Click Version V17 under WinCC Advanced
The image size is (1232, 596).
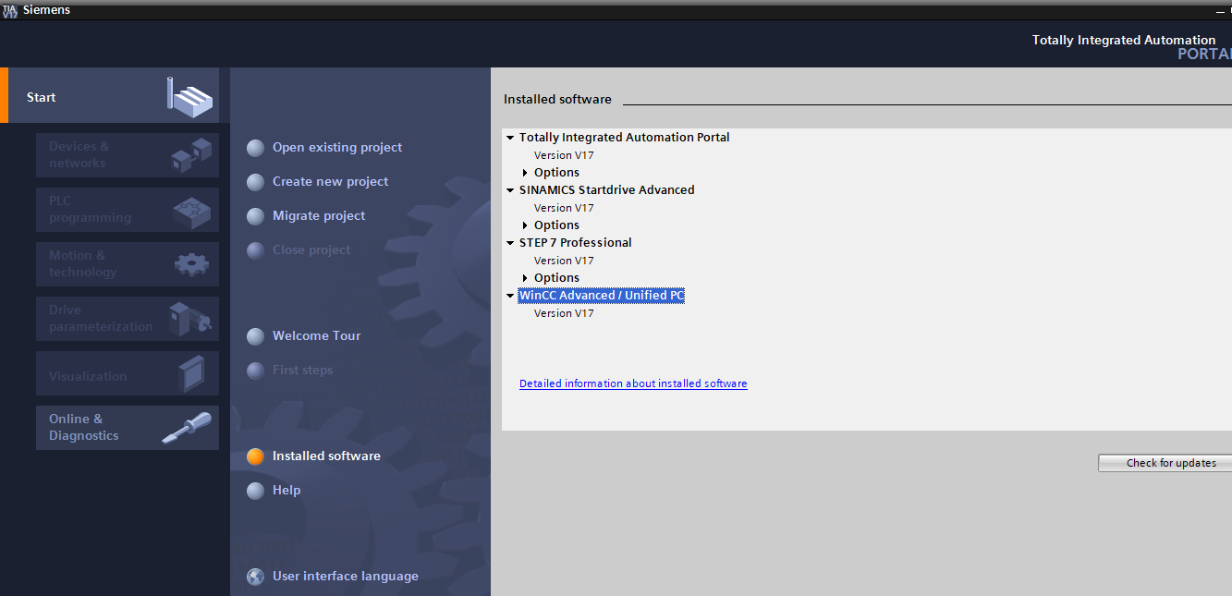tap(564, 313)
